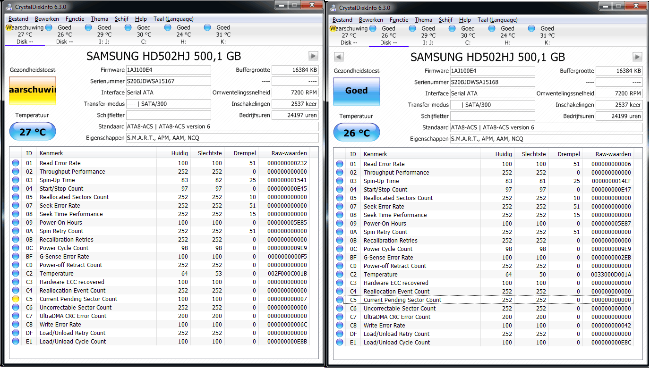Open Help menu in right window
Screen dimensions: 650x369
(x=465, y=20)
